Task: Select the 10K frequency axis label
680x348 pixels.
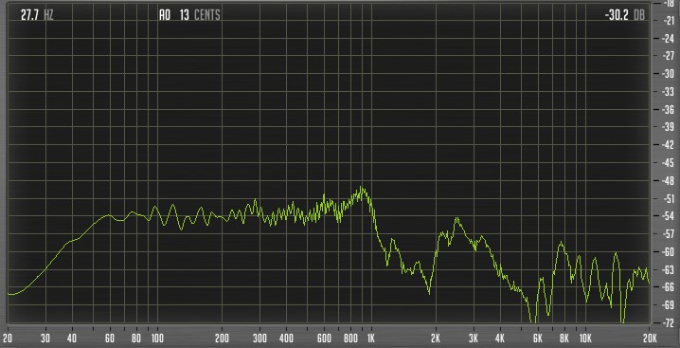Action: pyautogui.click(x=585, y=339)
